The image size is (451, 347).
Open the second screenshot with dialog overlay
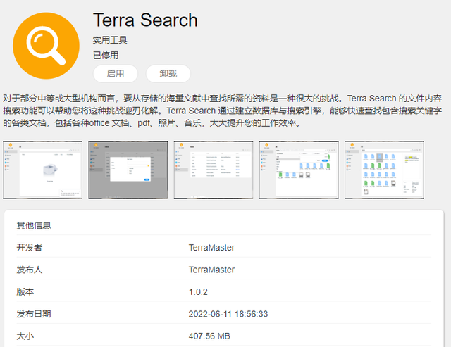pyautogui.click(x=128, y=170)
